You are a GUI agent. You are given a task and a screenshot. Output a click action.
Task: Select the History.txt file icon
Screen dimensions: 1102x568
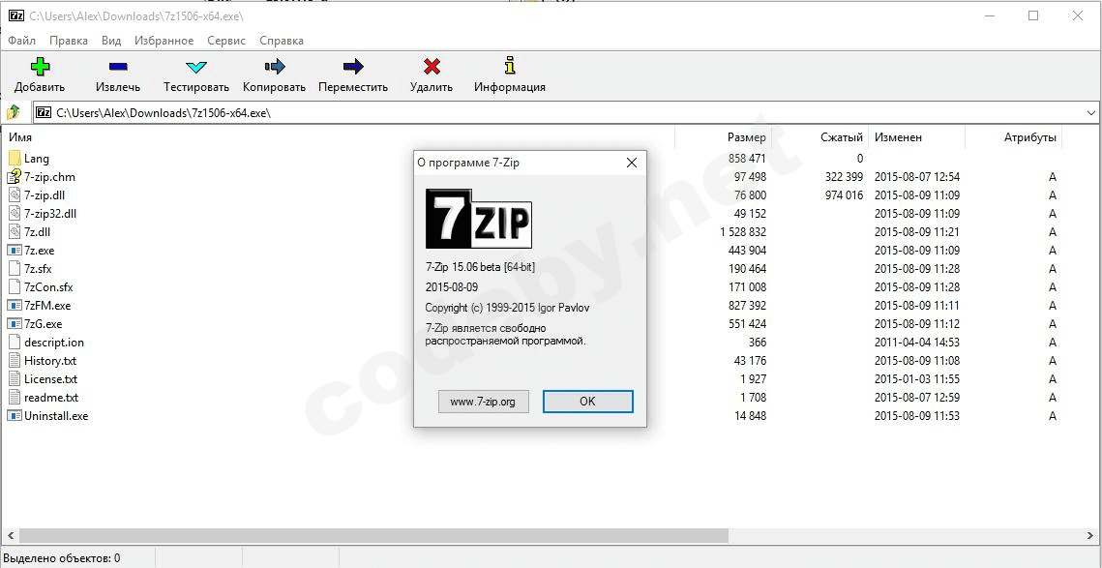(15, 361)
